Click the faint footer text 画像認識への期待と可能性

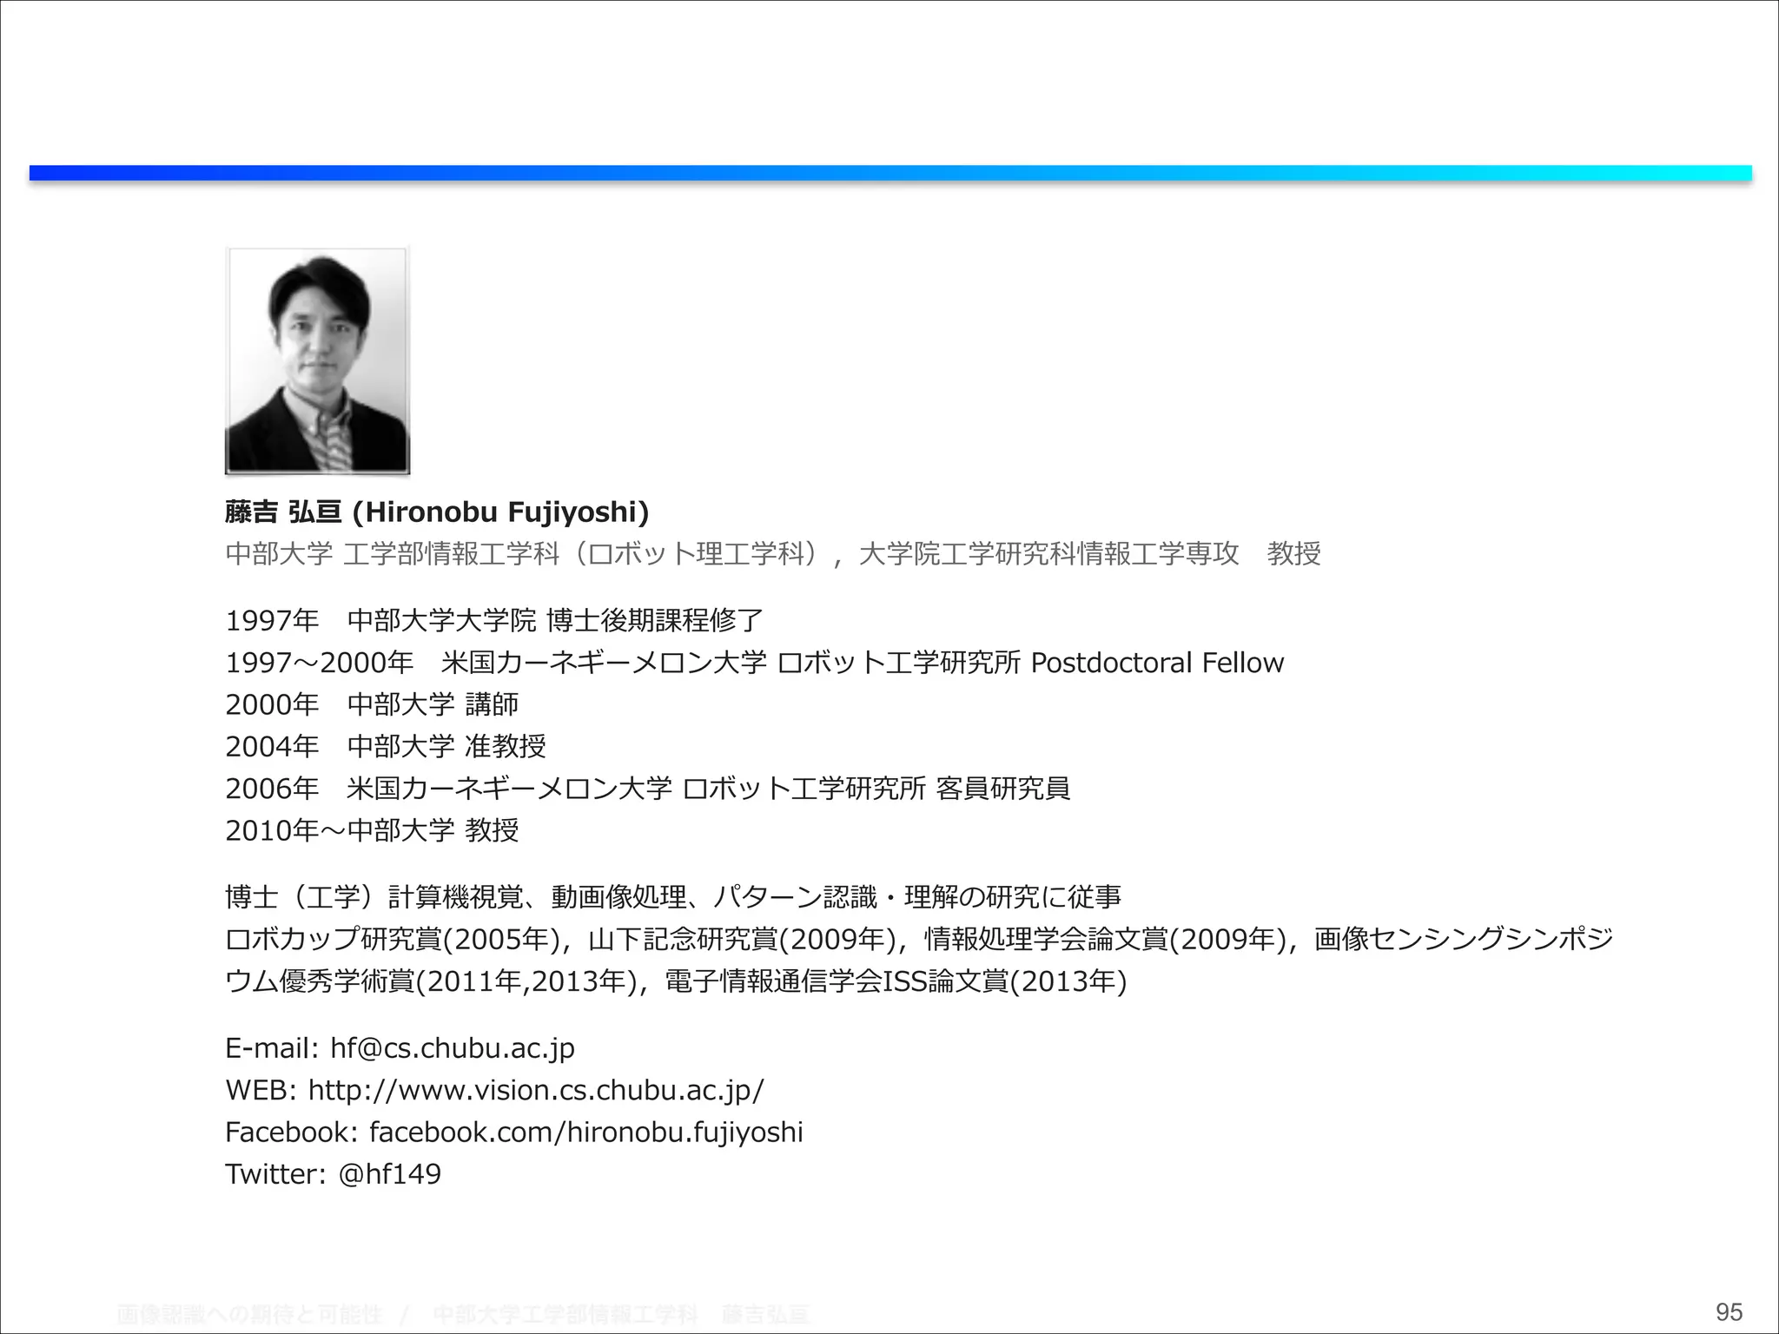249,1315
